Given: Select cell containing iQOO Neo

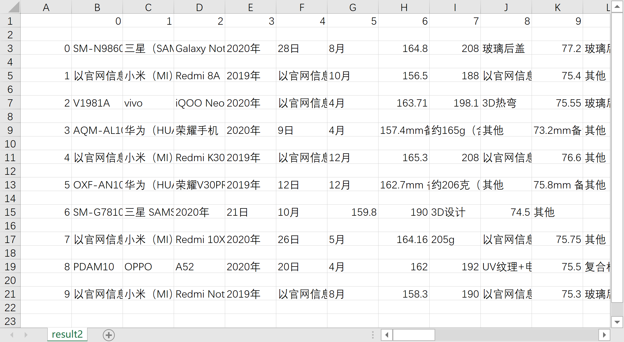Looking at the screenshot, I should [199, 103].
